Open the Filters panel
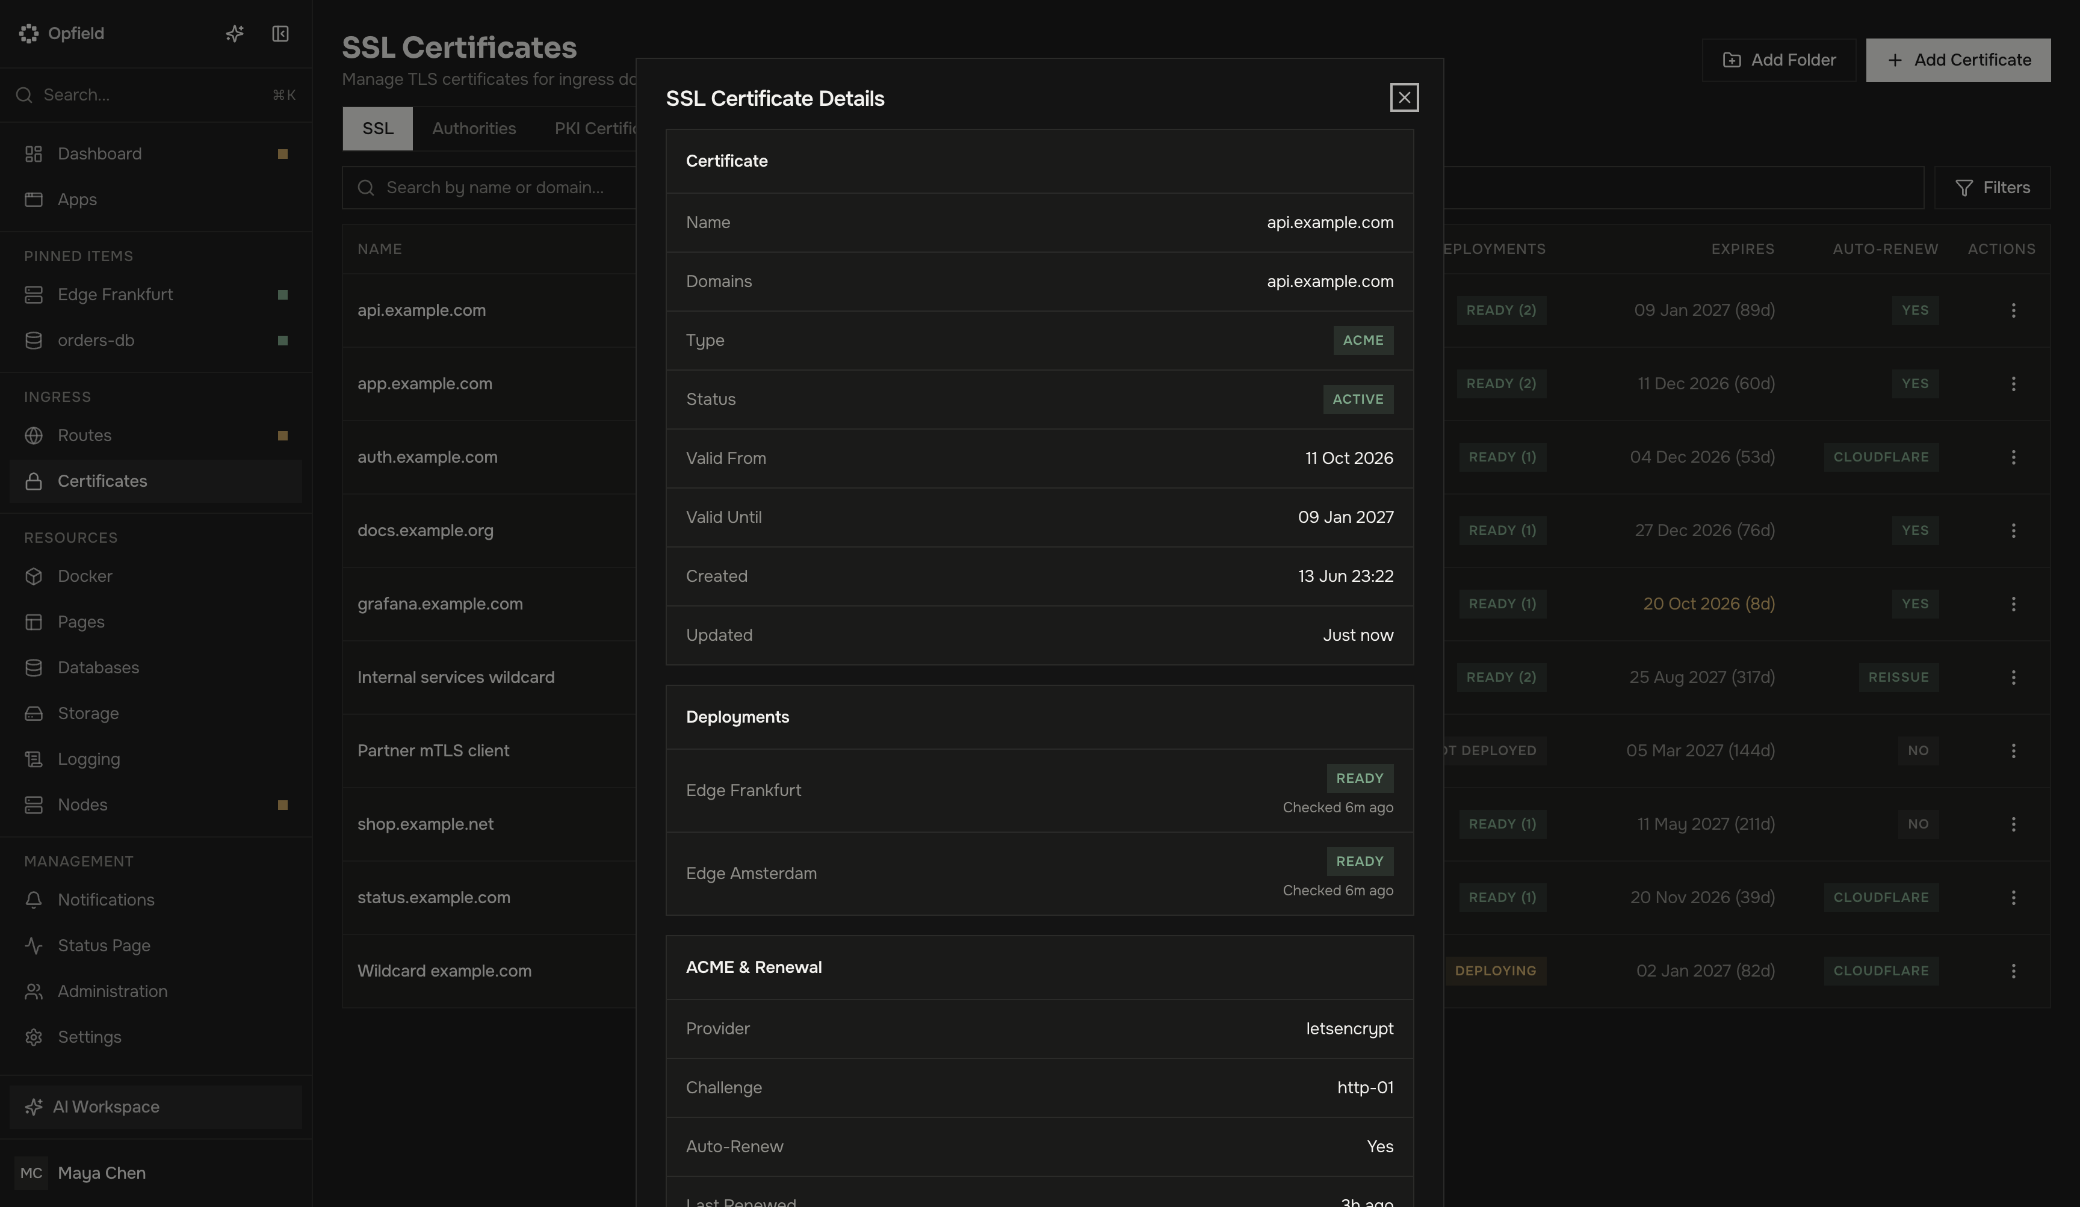Viewport: 2080px width, 1207px height. pyautogui.click(x=1993, y=188)
